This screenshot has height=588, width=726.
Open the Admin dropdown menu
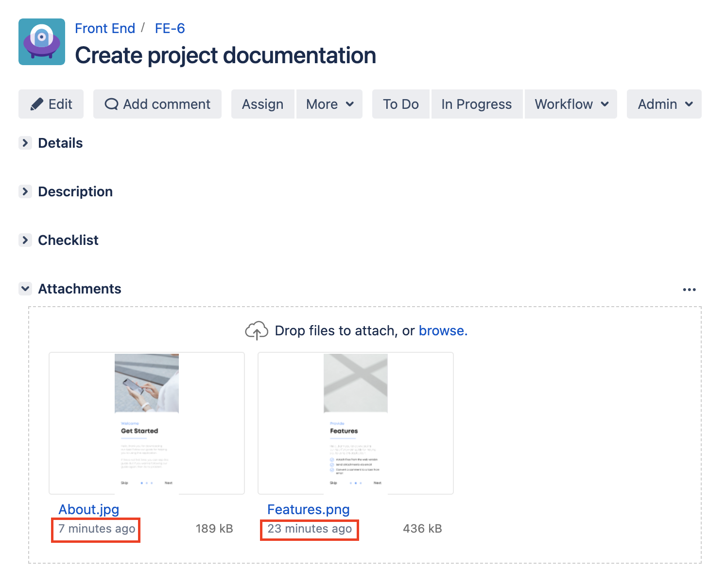664,104
